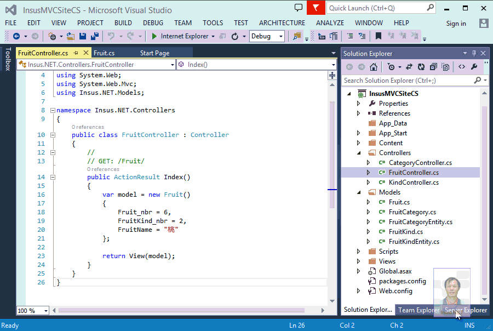Click the Refresh icon in Solution Explorer
Screen dimensions: 493x331
[x=421, y=67]
